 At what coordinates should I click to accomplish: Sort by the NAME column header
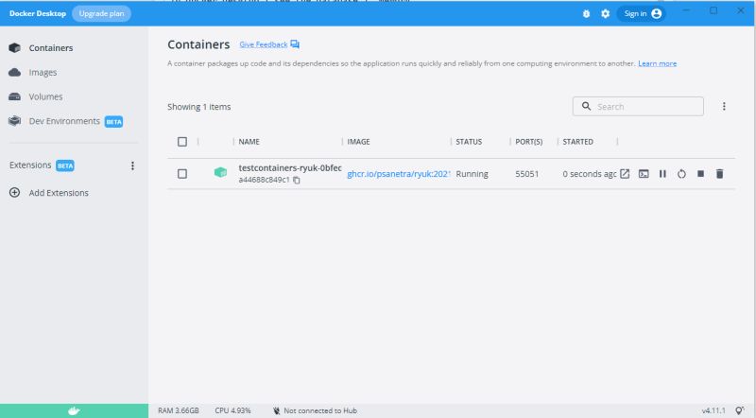(x=249, y=142)
